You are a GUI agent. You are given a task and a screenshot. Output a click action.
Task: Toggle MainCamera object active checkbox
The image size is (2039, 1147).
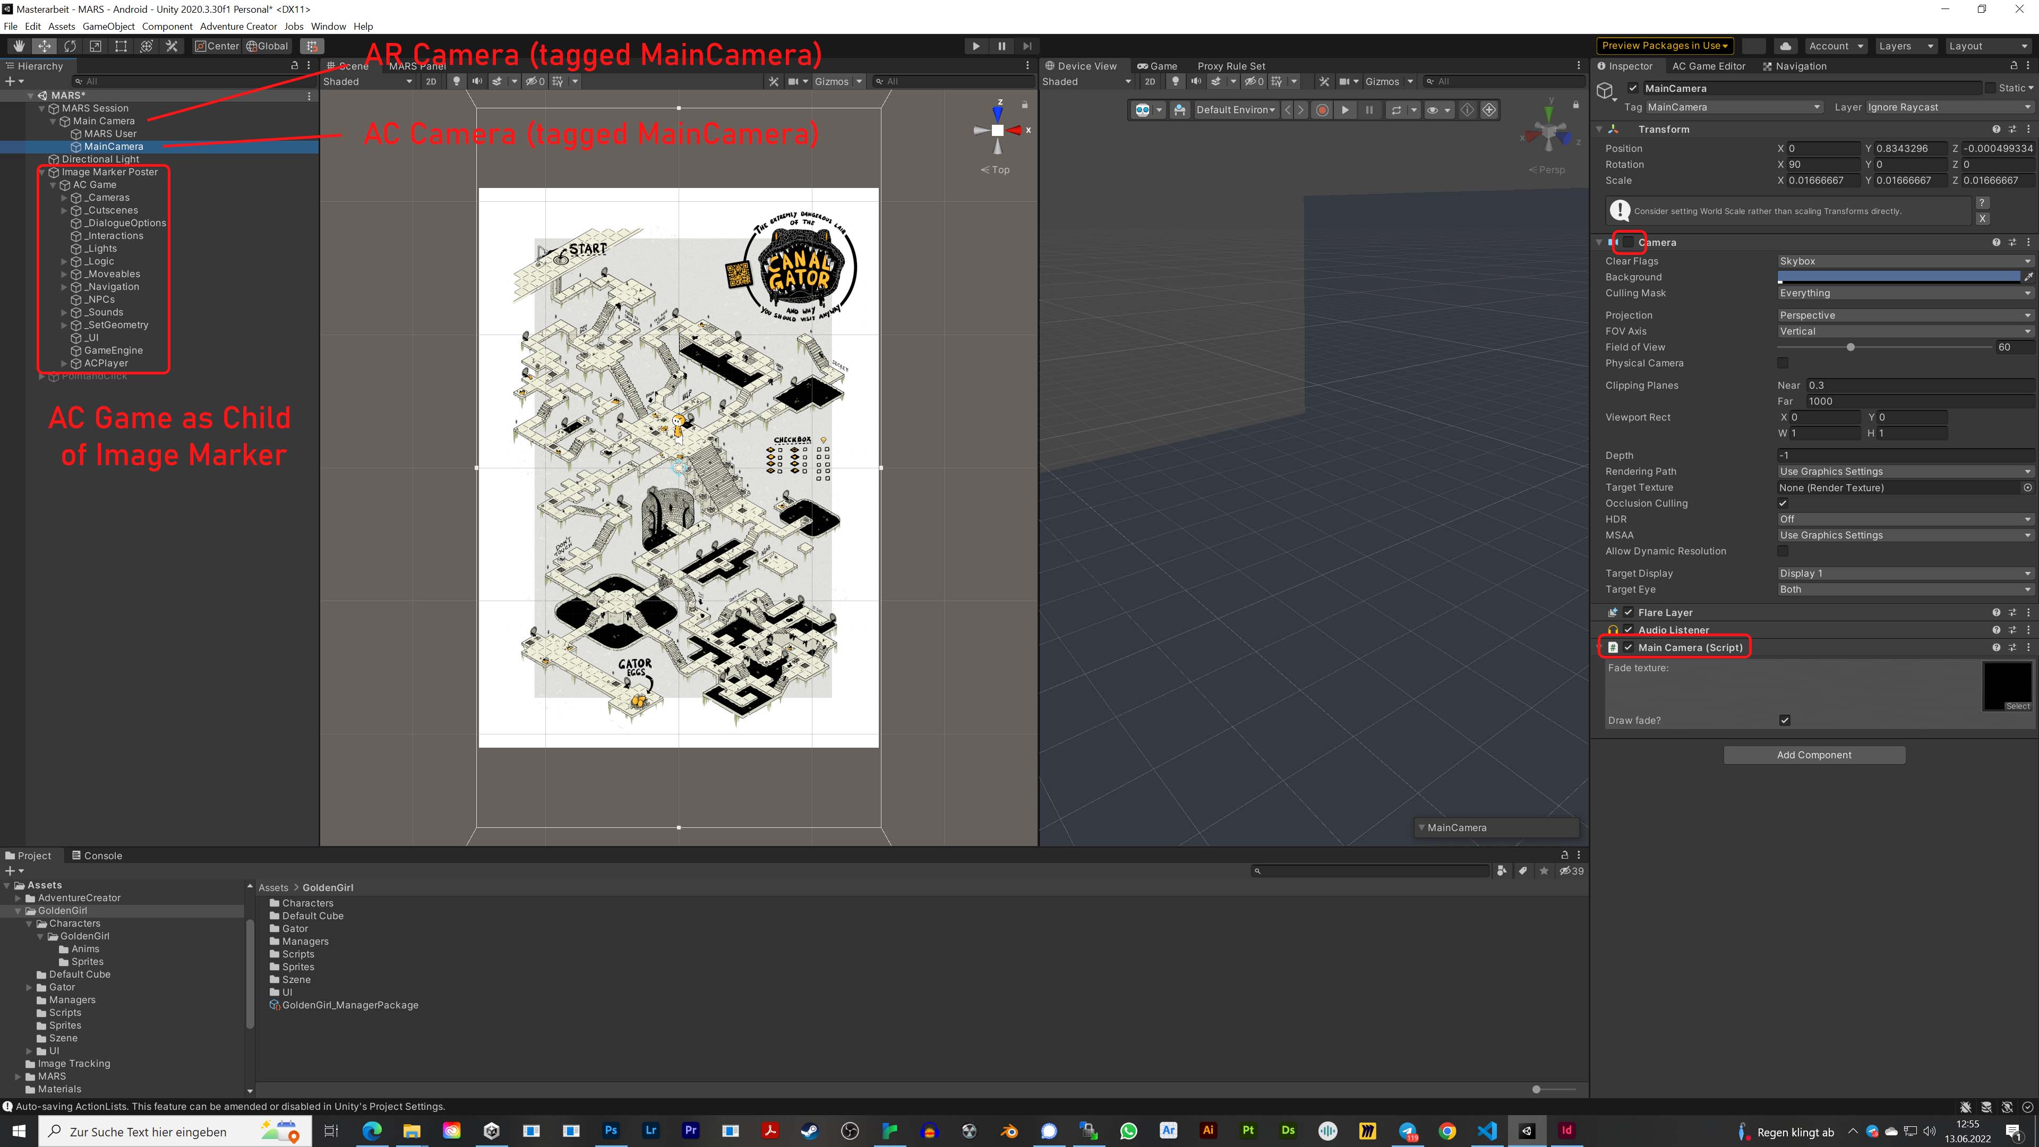tap(1633, 88)
